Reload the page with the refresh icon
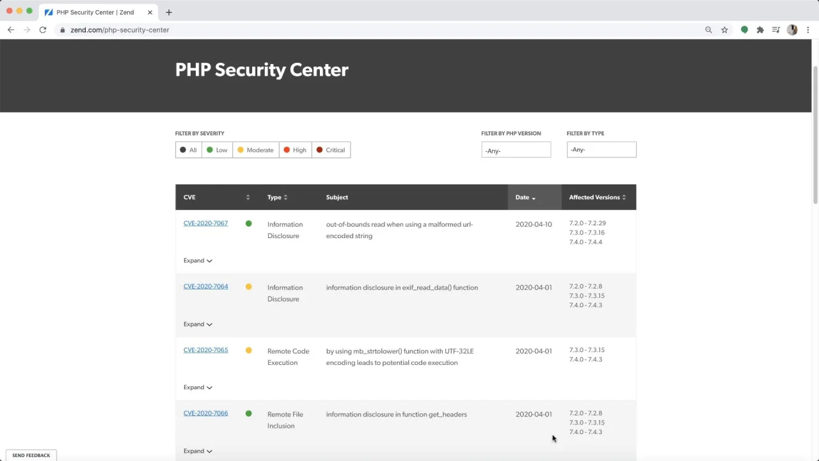 click(43, 30)
